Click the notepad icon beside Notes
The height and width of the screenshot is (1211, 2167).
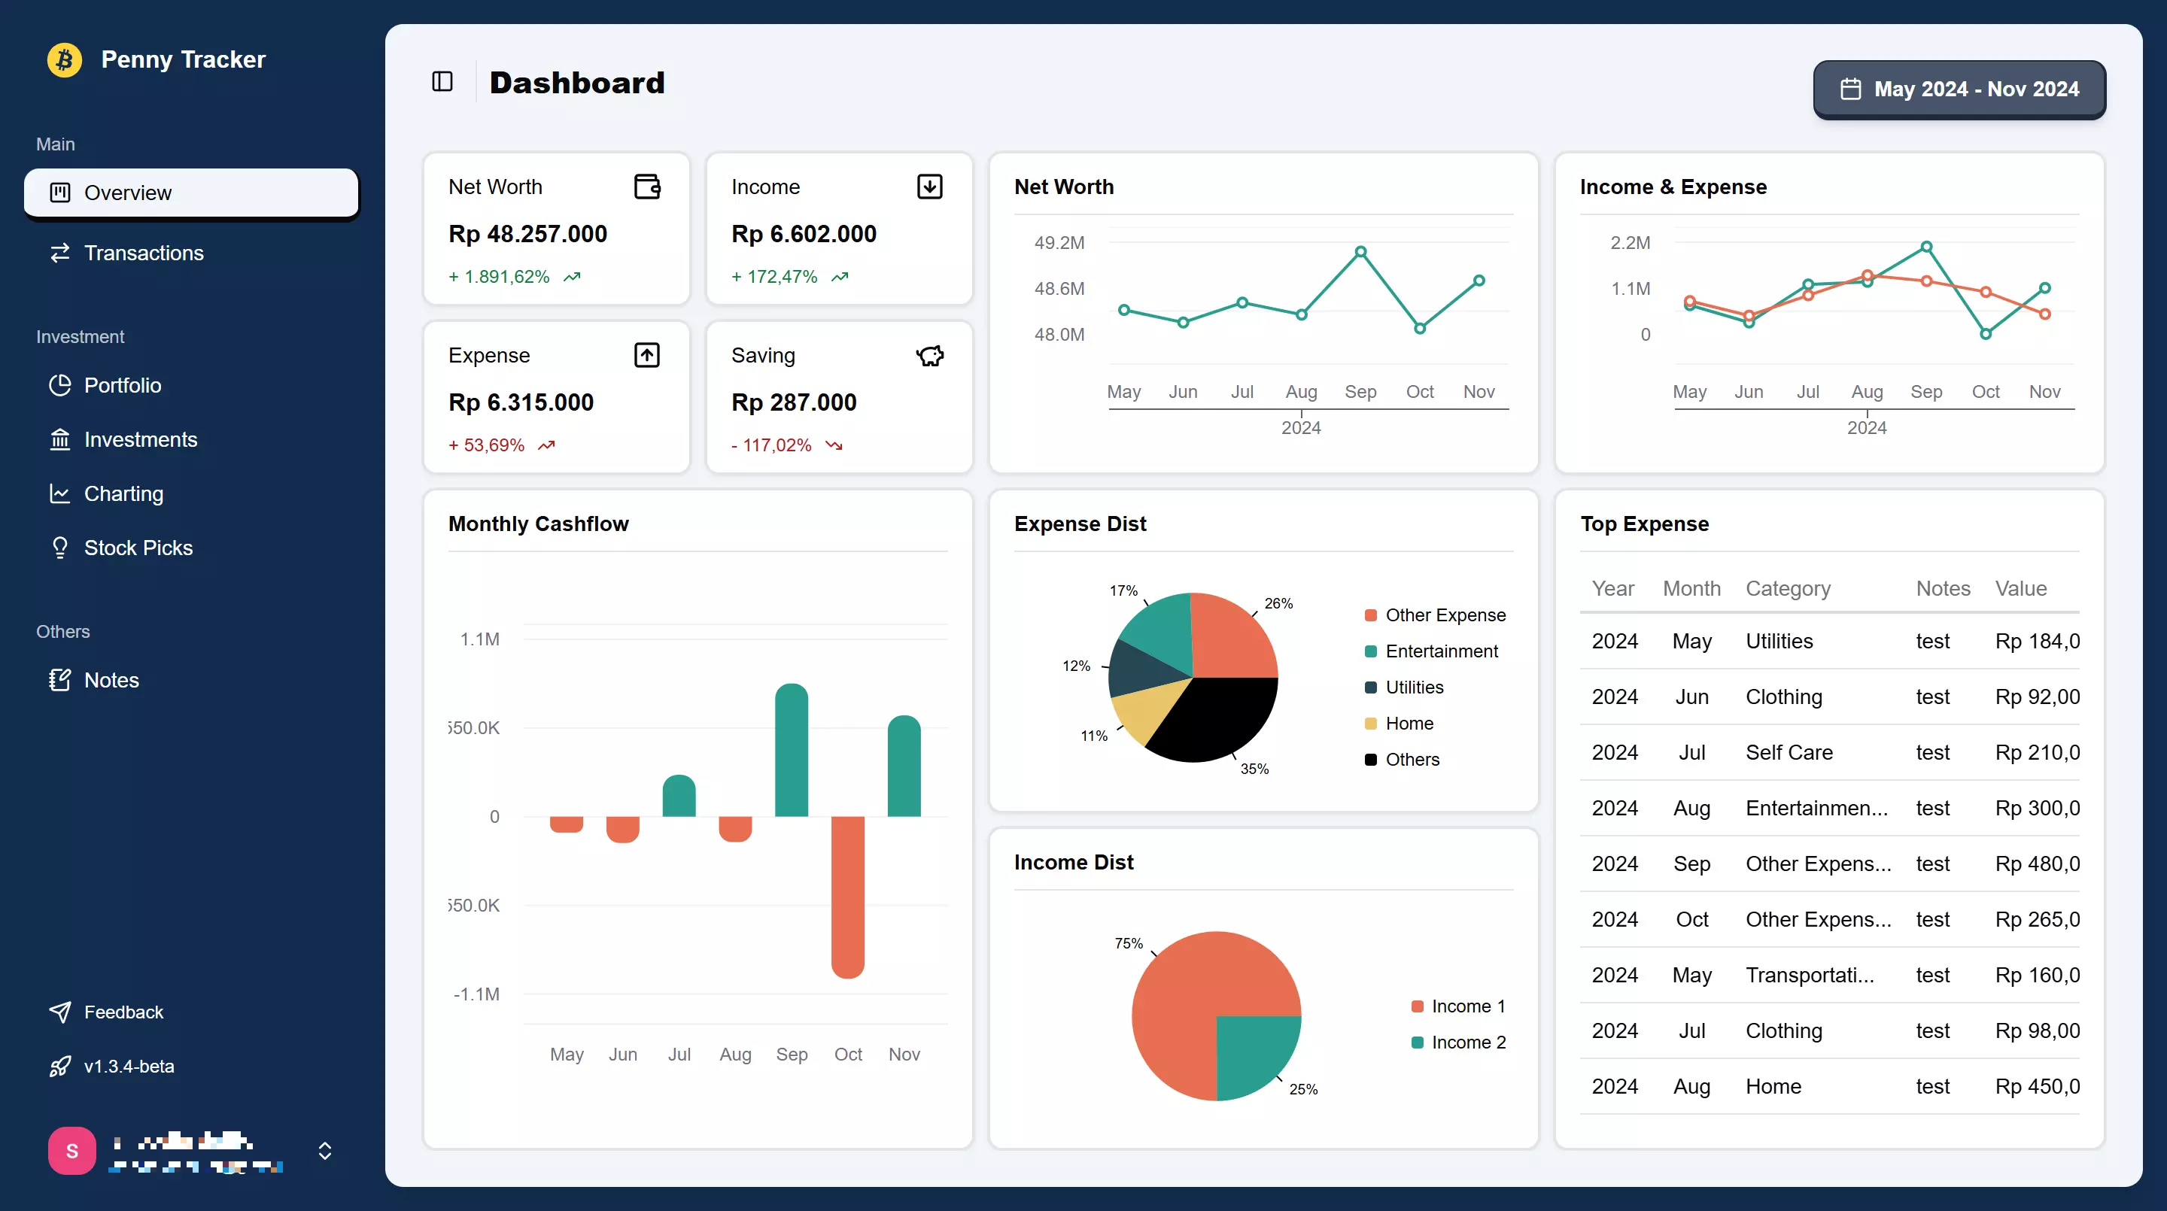click(x=59, y=679)
